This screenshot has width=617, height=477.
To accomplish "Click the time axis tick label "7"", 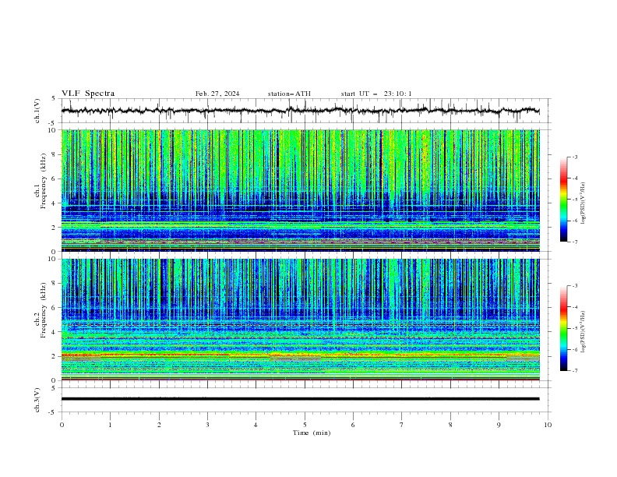I will (402, 425).
